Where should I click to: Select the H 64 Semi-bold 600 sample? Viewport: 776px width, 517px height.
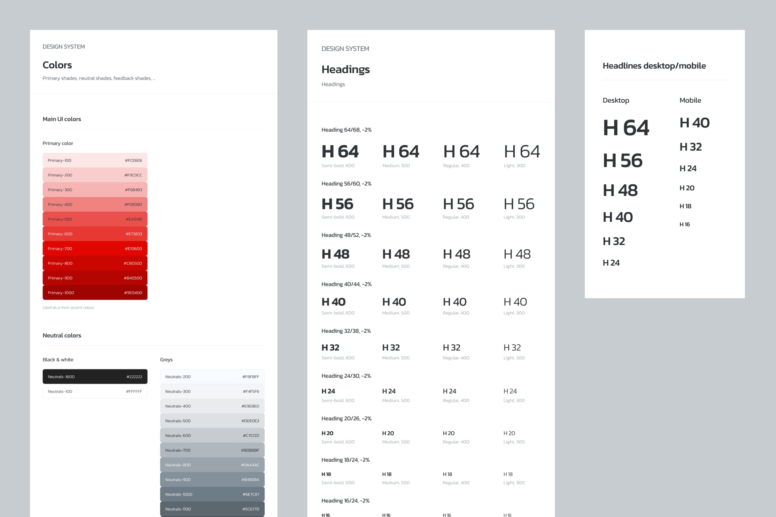[339, 151]
